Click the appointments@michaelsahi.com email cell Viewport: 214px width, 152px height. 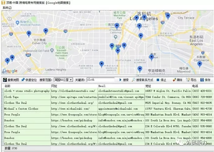pyautogui.click(x=121, y=109)
